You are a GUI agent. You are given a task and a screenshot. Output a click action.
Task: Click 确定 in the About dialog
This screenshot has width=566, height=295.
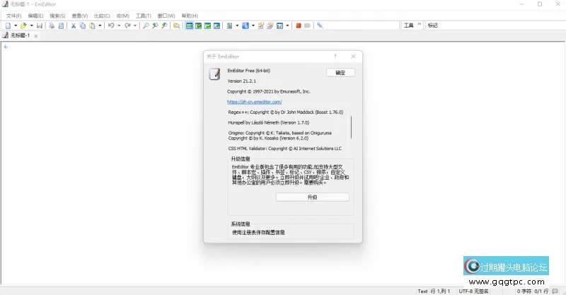tap(340, 73)
